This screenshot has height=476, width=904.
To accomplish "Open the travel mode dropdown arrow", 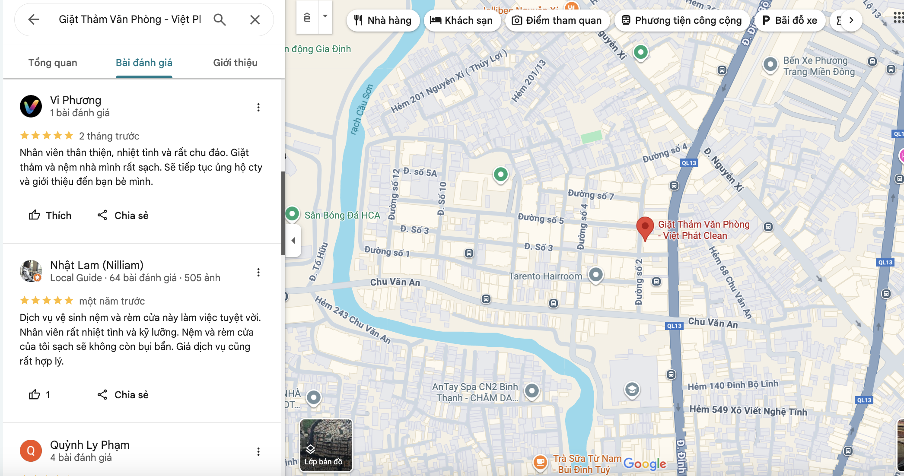I will pos(325,16).
